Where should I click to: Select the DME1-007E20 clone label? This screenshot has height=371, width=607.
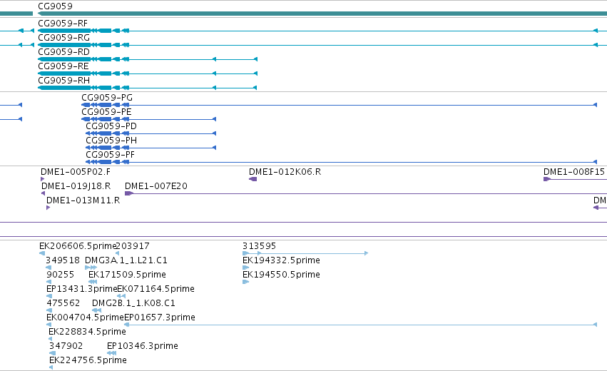click(x=156, y=186)
